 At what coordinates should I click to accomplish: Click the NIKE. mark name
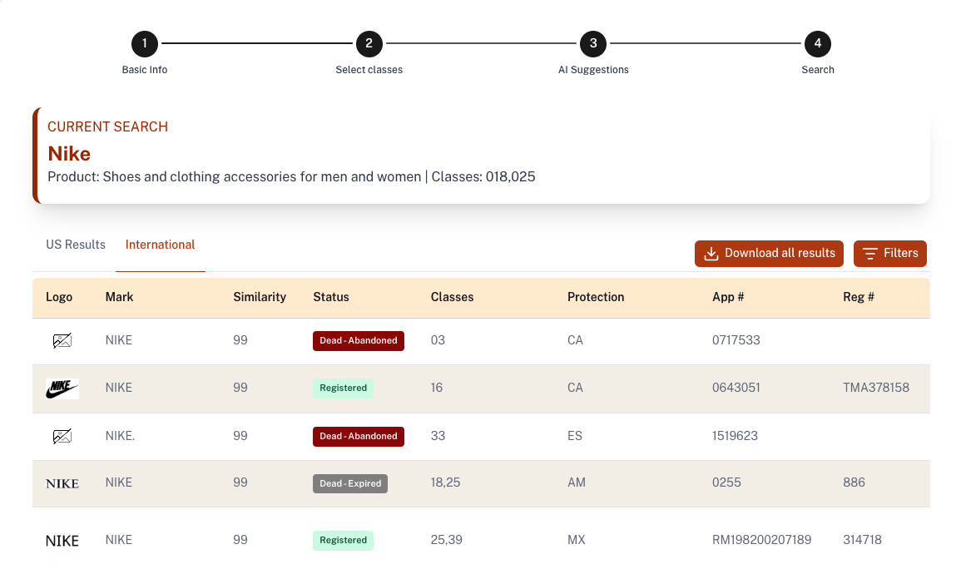pyautogui.click(x=120, y=436)
